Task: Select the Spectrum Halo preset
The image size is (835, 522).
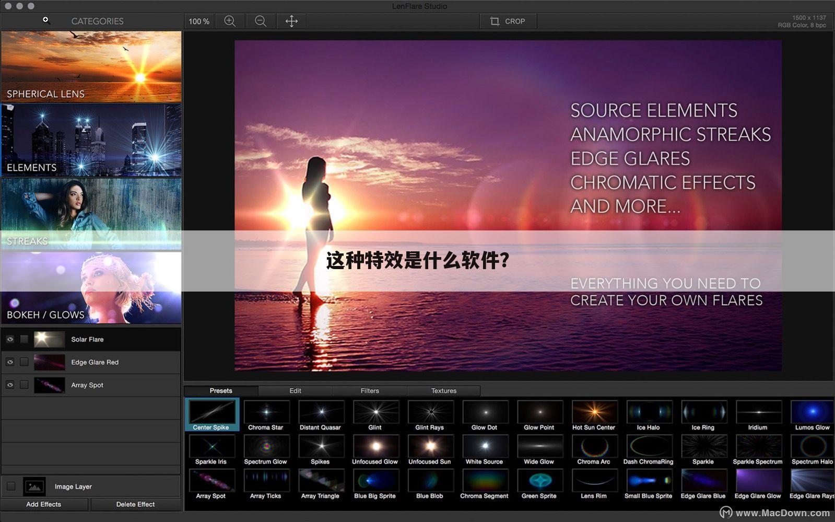Action: (x=813, y=449)
